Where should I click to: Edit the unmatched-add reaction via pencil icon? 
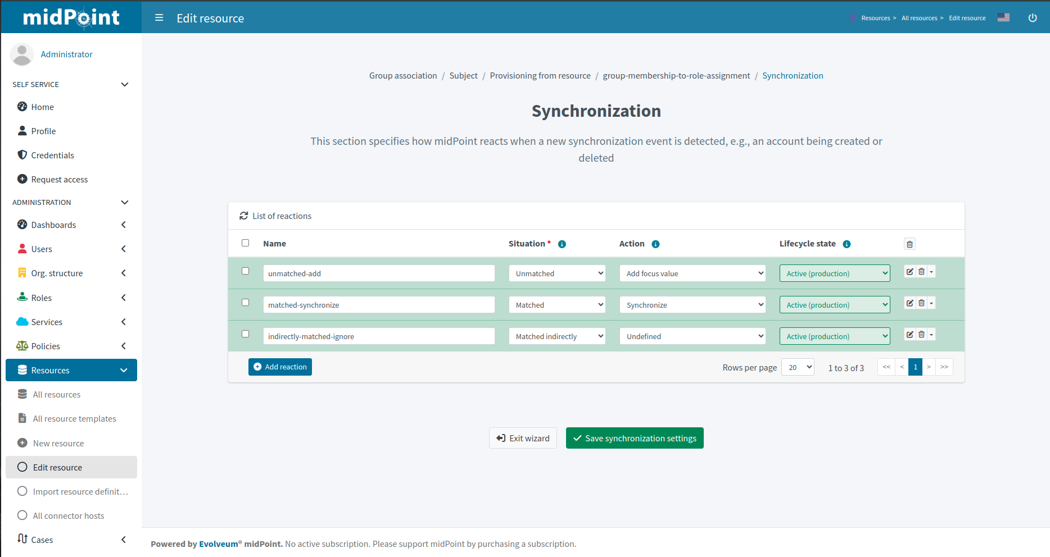pos(909,271)
